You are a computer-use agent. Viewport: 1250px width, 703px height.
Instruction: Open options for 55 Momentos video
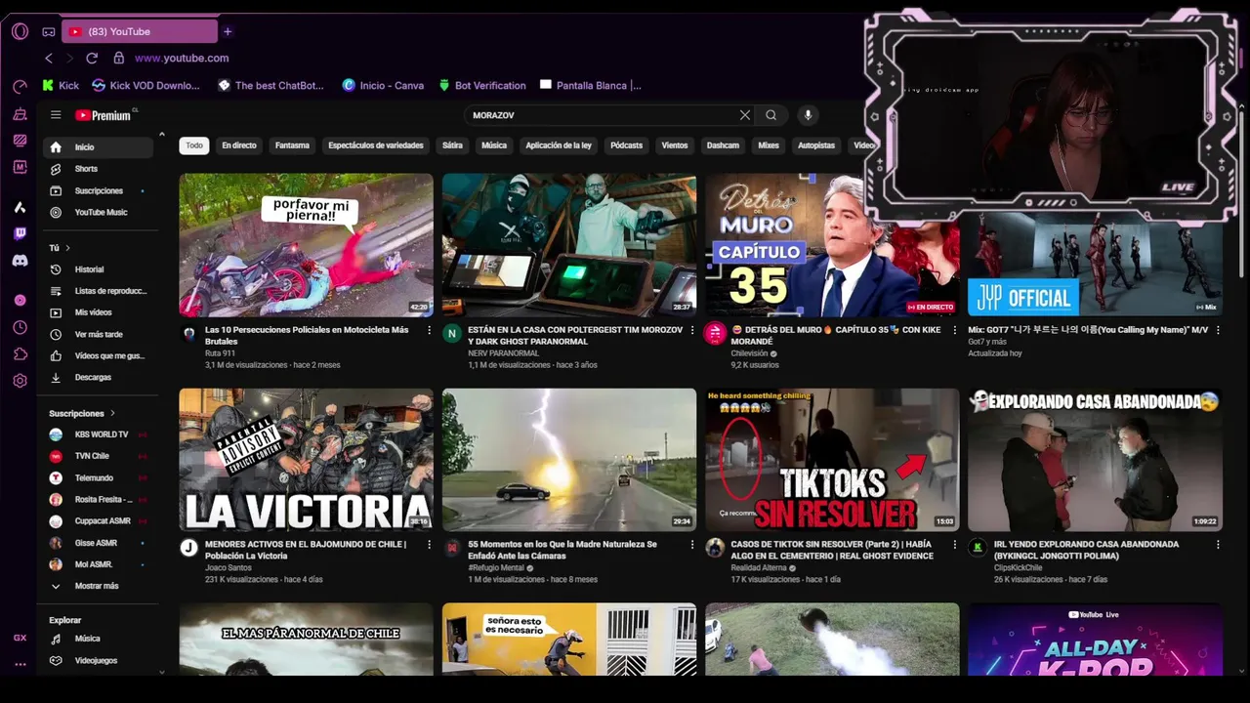coord(692,545)
